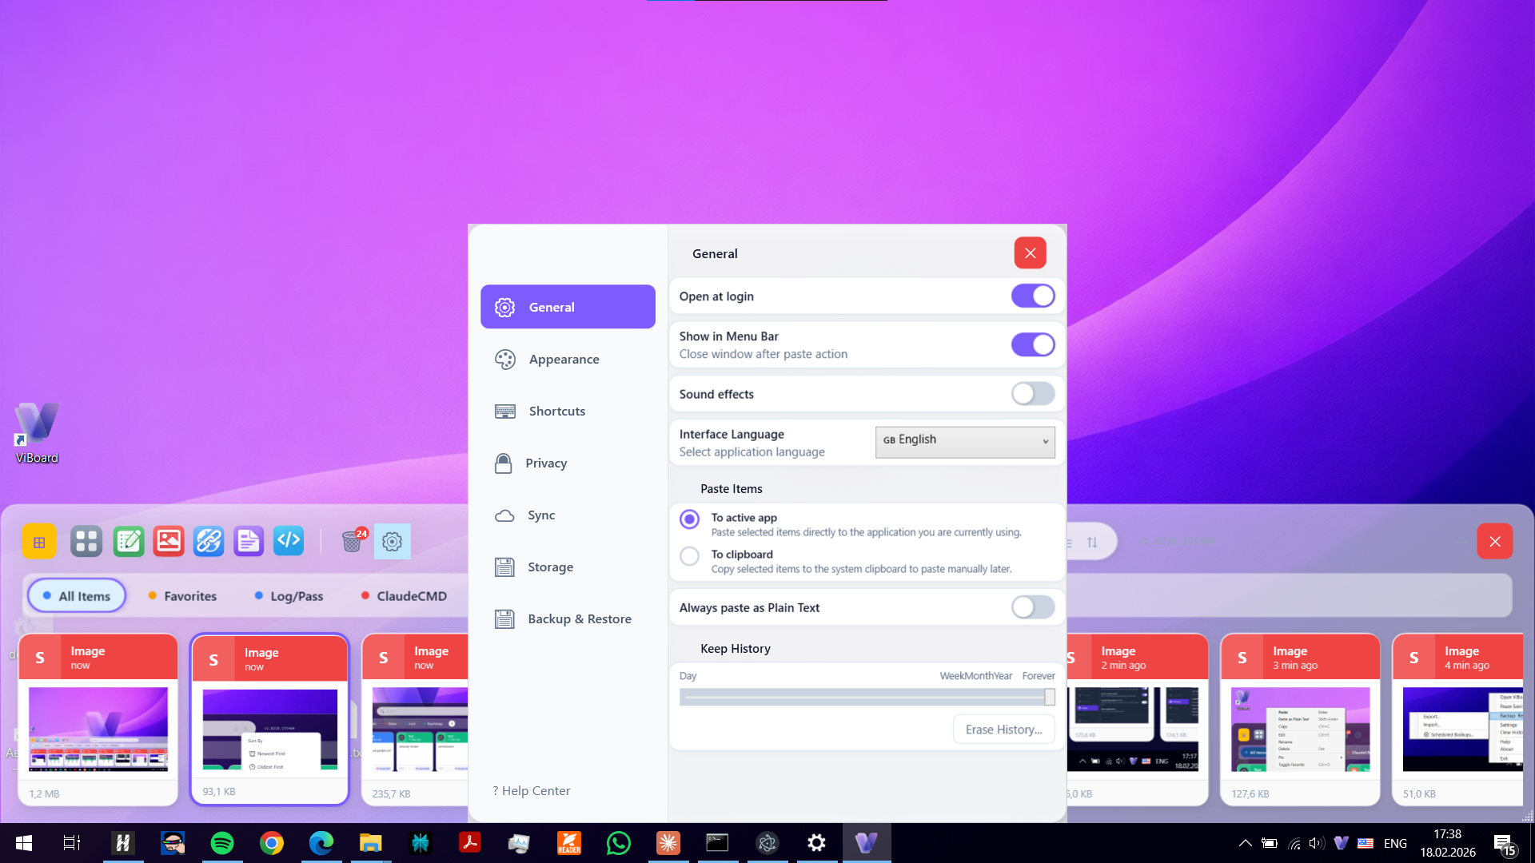Open the Appearance settings section
The image size is (1535, 863).
[x=564, y=360]
